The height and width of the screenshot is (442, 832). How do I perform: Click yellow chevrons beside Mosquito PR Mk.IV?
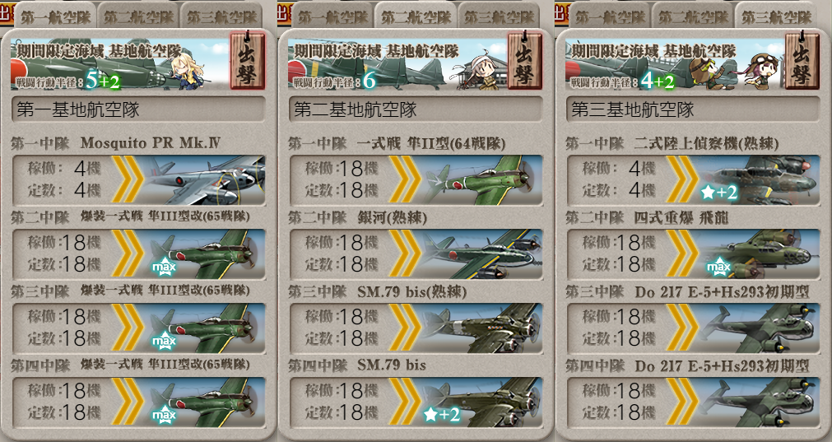pyautogui.click(x=128, y=180)
